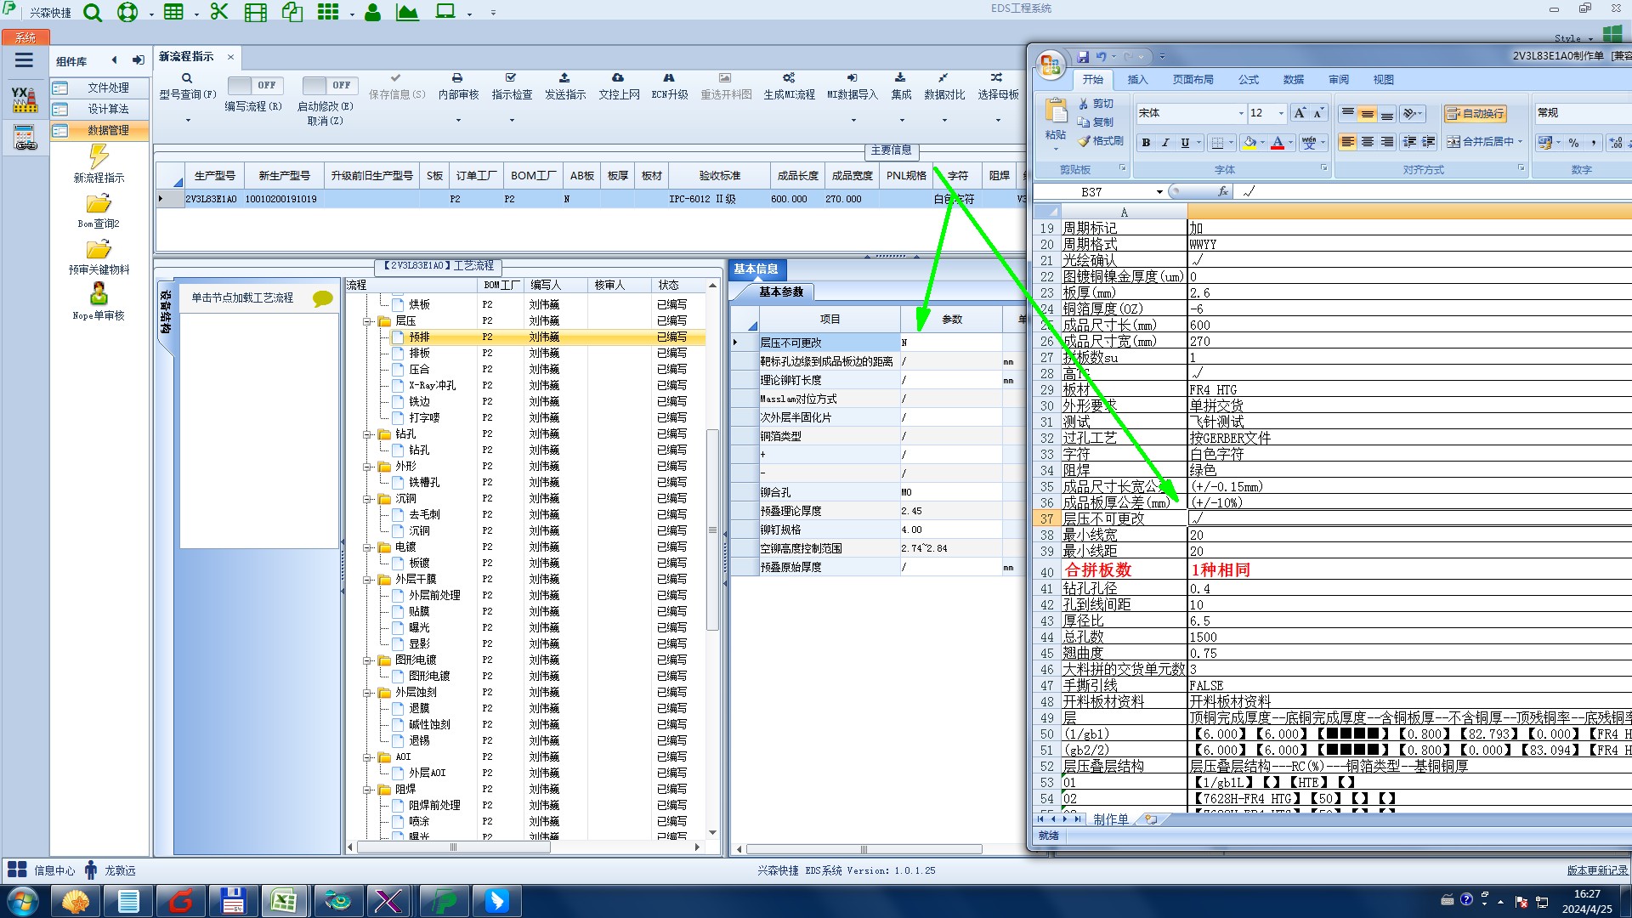This screenshot has height=918, width=1632.
Task: Collapse the 层压 tree folder
Action: (368, 321)
